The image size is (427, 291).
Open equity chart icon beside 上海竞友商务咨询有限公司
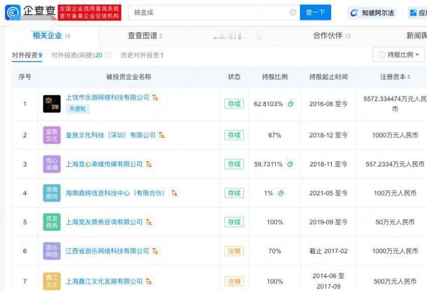[x=148, y=222]
